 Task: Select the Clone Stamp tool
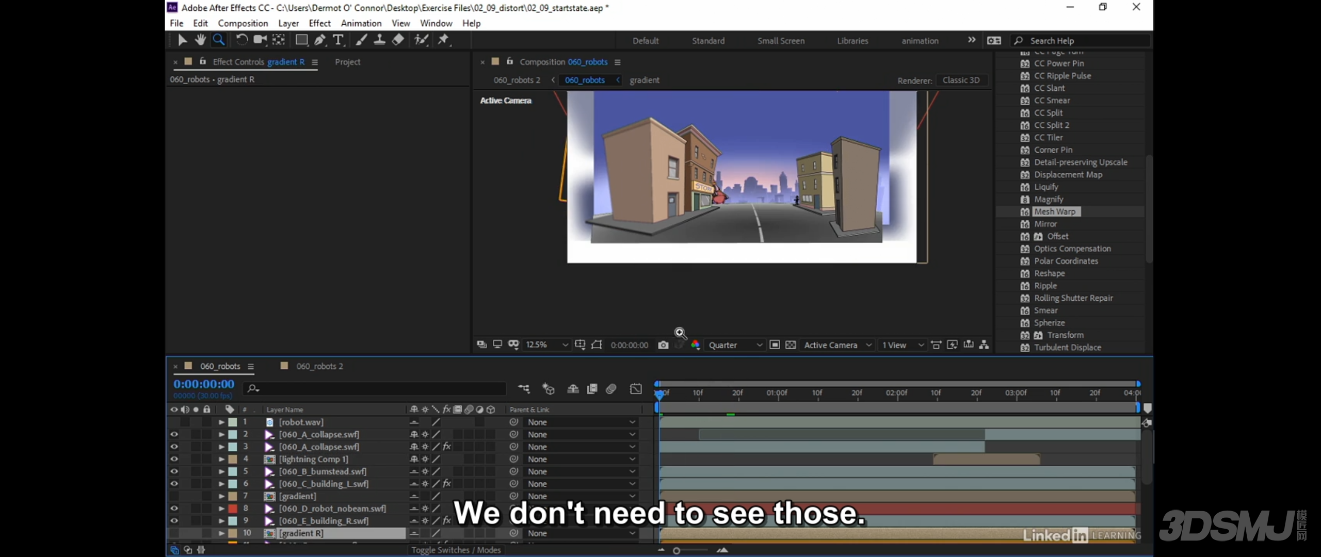pyautogui.click(x=379, y=40)
